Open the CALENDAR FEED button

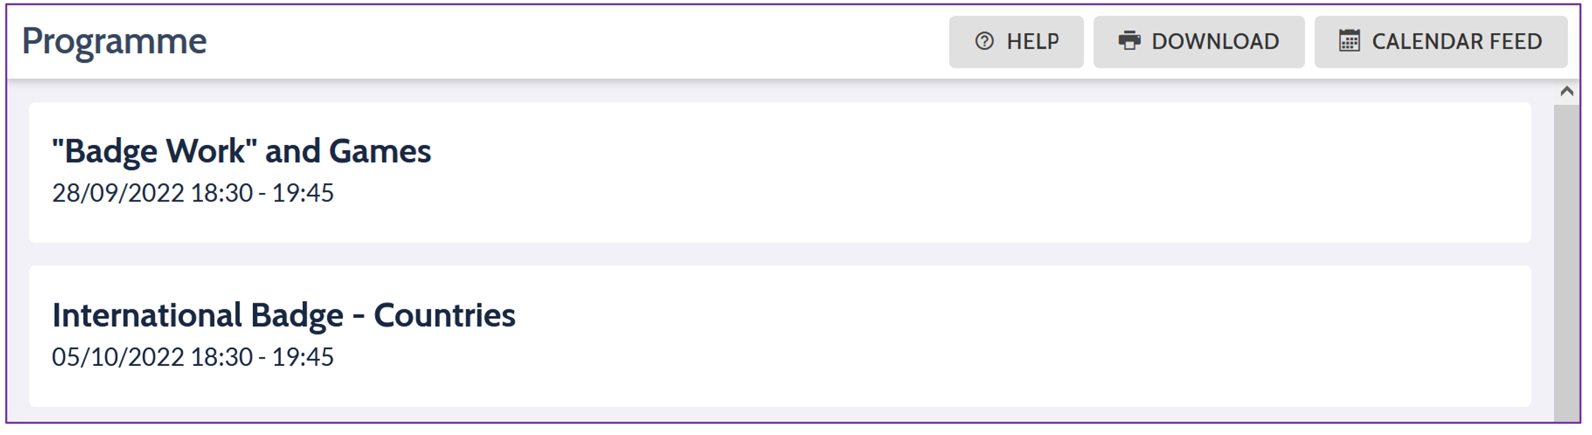(1440, 42)
